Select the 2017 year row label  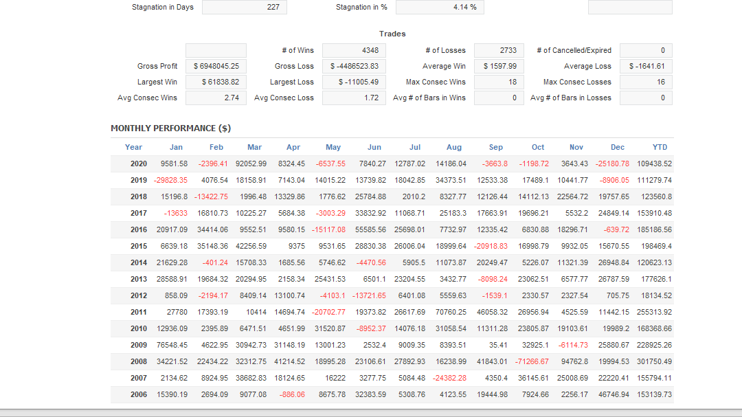(x=139, y=214)
